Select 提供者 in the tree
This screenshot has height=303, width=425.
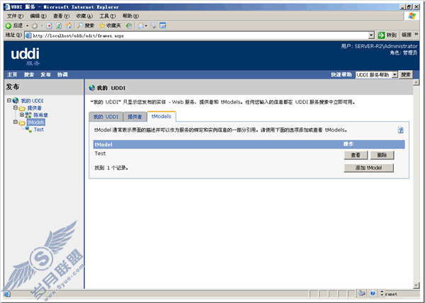click(35, 108)
